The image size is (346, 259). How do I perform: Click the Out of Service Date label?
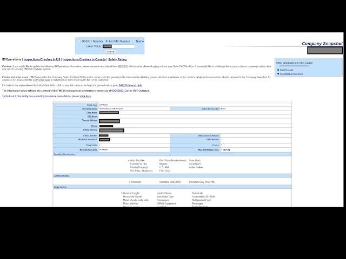click(210, 108)
